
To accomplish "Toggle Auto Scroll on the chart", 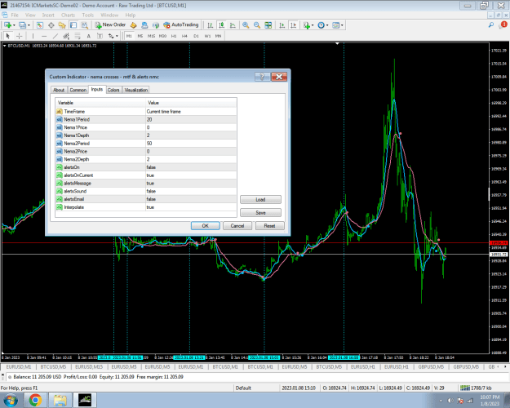I will (282, 25).
